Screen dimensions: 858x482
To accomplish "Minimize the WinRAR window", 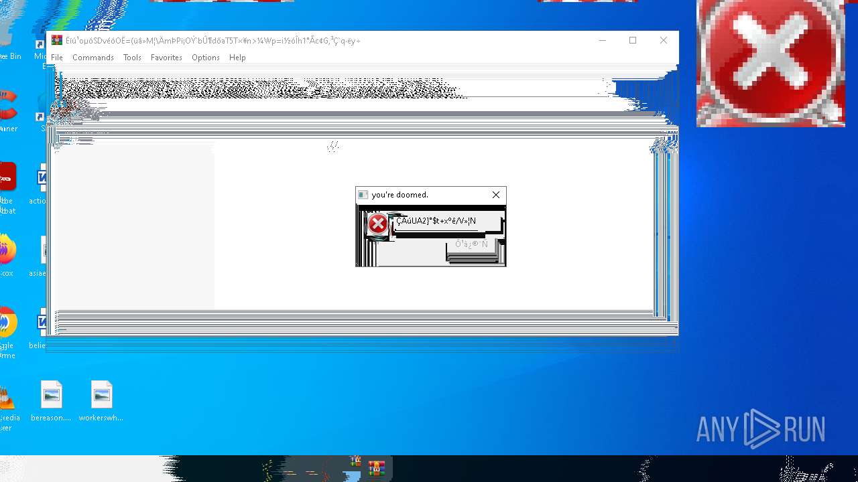I will (x=602, y=40).
